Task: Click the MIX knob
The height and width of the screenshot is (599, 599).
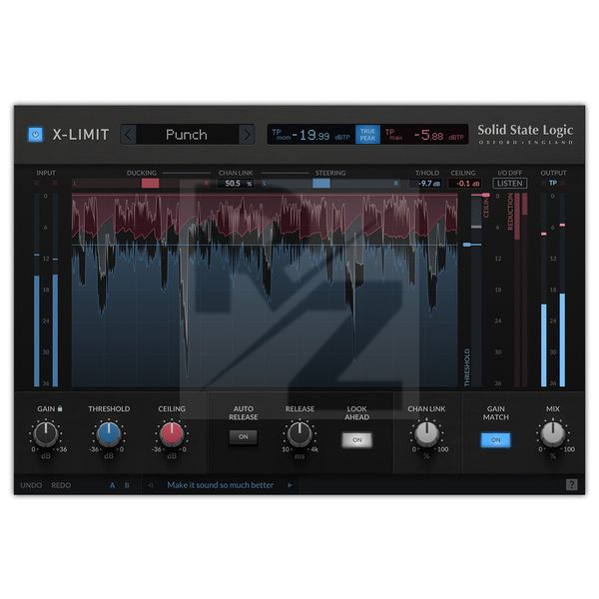Action: (552, 434)
